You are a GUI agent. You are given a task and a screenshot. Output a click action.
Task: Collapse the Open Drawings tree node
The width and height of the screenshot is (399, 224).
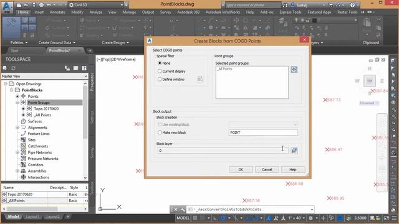point(6,84)
